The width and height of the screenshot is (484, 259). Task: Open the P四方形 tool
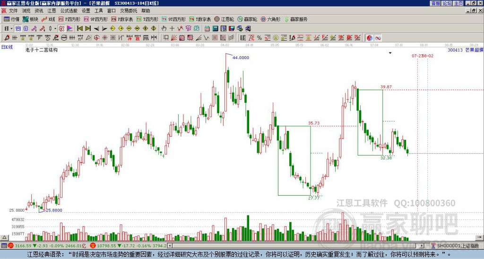(x=69, y=19)
